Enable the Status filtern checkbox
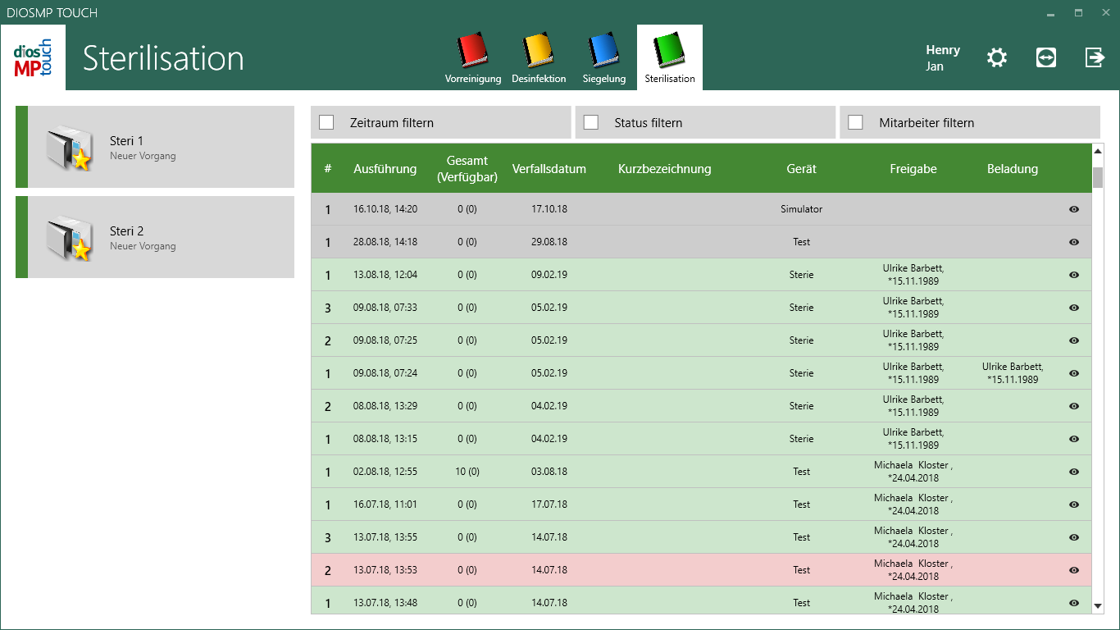1120x630 pixels. pos(590,122)
